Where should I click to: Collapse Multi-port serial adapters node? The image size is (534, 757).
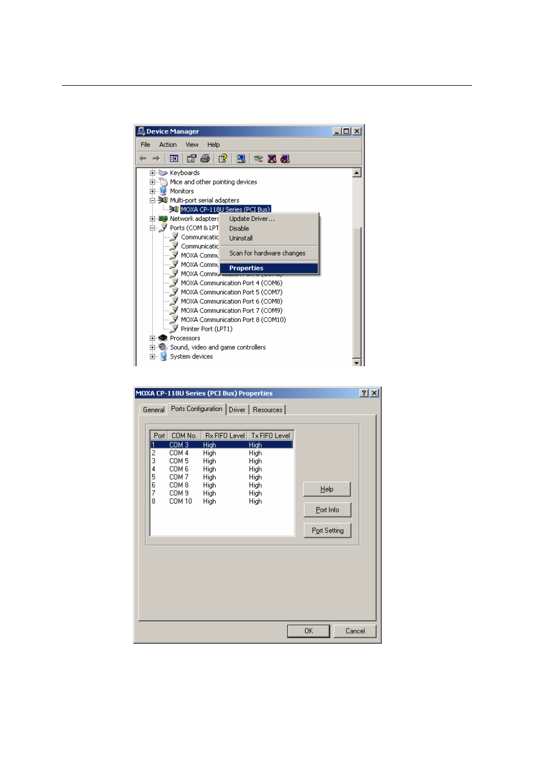point(152,200)
